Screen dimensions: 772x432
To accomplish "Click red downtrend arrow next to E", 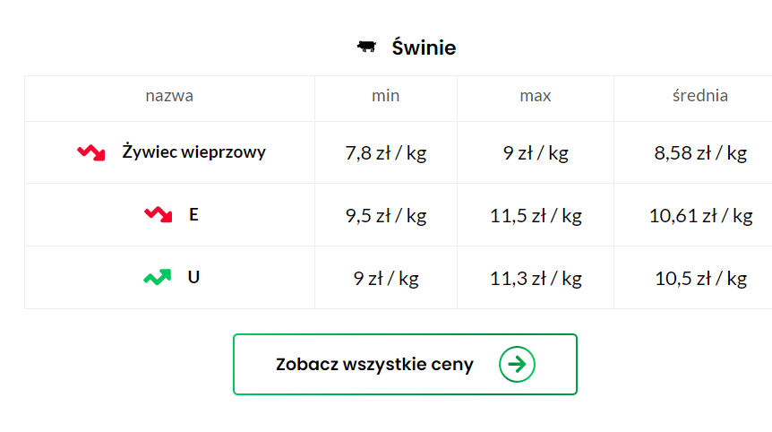I will (x=158, y=215).
